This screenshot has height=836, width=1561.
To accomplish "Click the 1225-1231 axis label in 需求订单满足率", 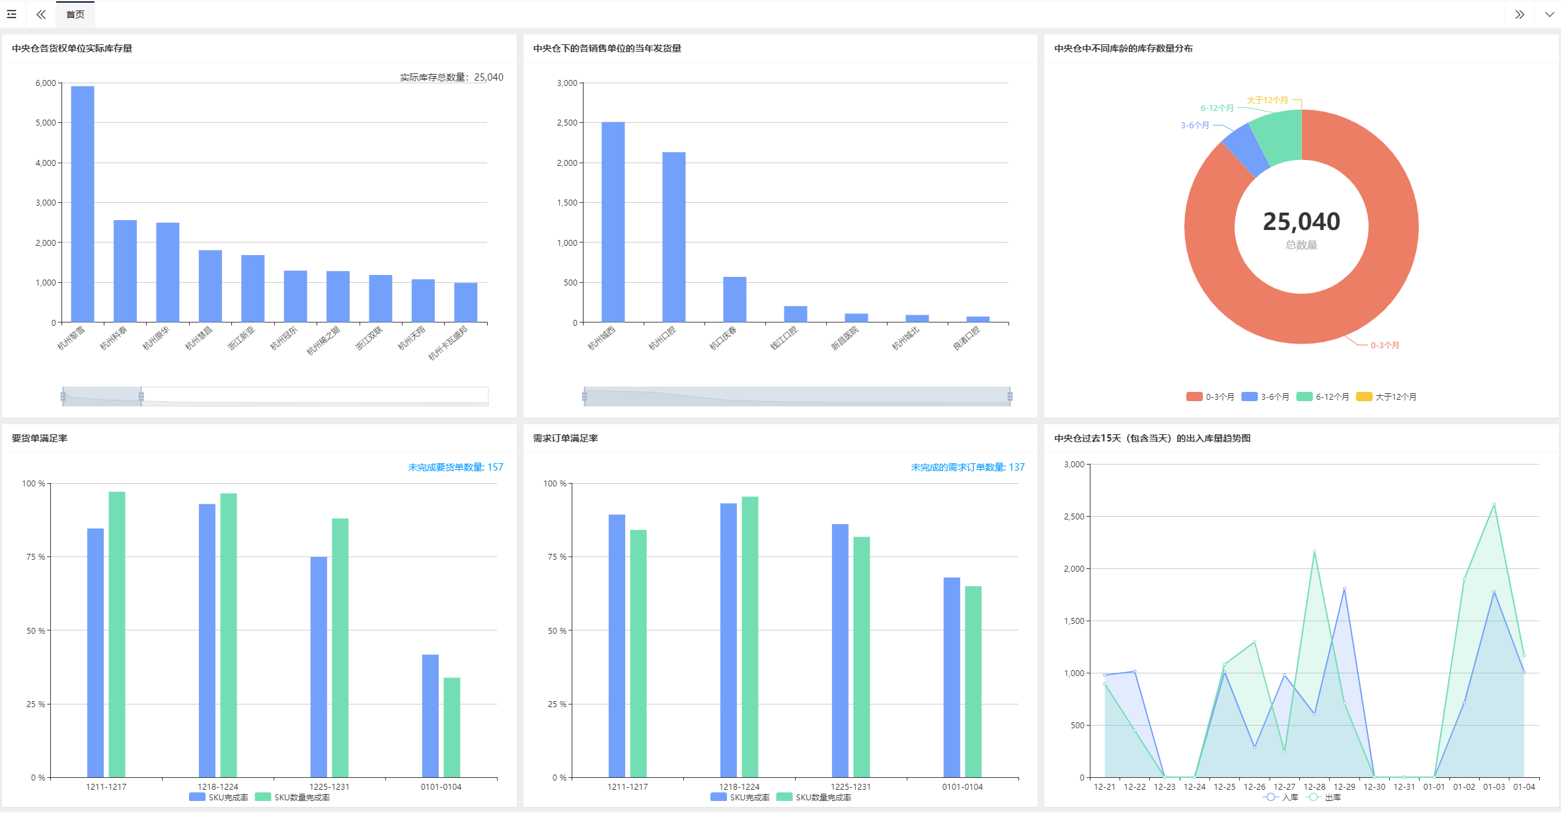I will [x=851, y=786].
